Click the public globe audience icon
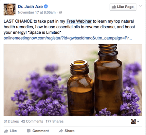This screenshot has height=135, width=146. 60,12
